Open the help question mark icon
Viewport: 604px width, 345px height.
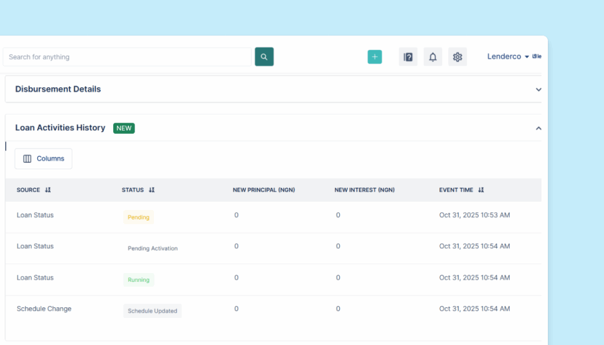[408, 57]
